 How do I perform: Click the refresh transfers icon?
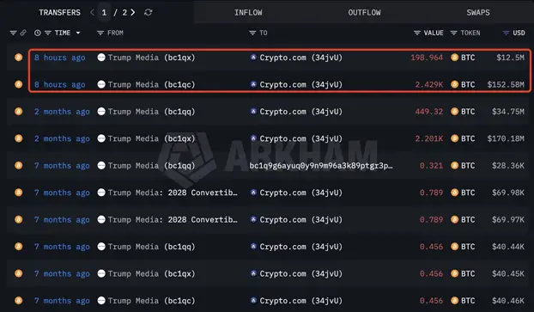(x=149, y=12)
